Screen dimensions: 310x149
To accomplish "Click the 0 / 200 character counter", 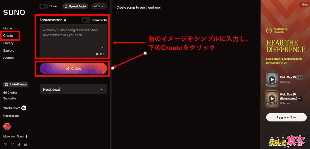I will pos(101,54).
